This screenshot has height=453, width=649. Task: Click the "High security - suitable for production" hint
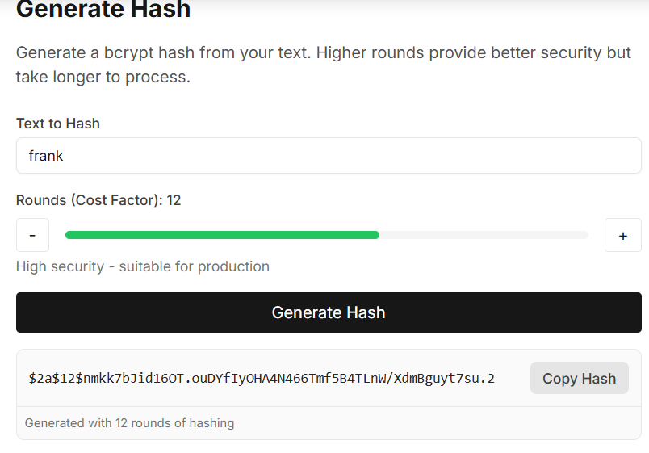143,266
